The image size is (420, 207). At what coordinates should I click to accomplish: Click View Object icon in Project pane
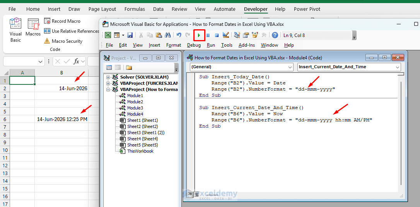117,67
